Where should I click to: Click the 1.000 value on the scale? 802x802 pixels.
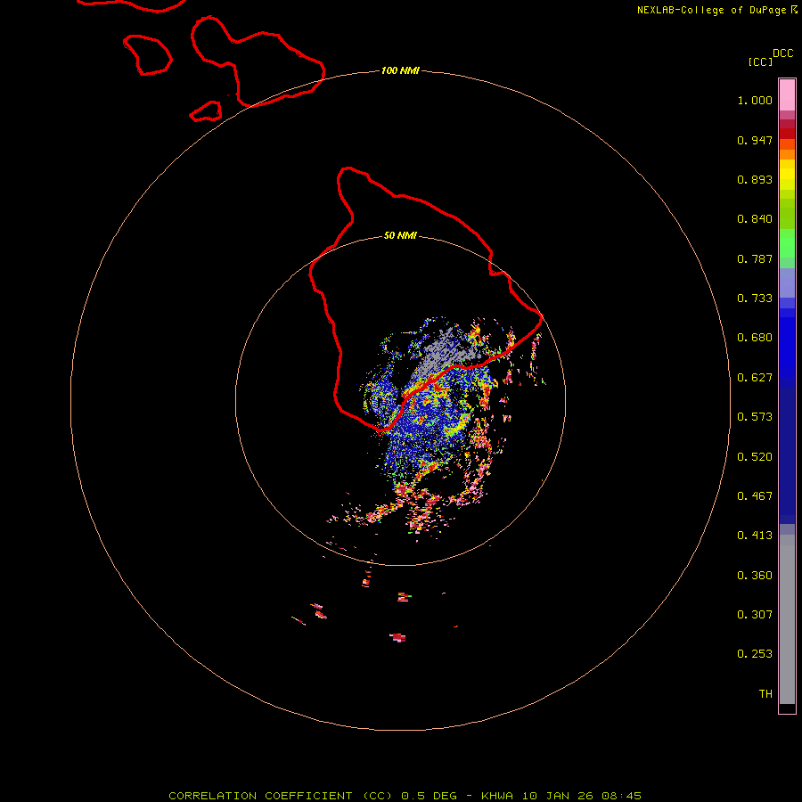(755, 100)
